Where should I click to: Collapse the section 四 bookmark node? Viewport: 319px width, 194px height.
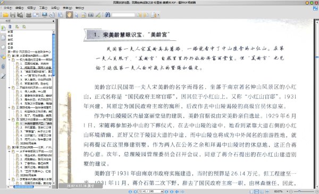[10, 120]
